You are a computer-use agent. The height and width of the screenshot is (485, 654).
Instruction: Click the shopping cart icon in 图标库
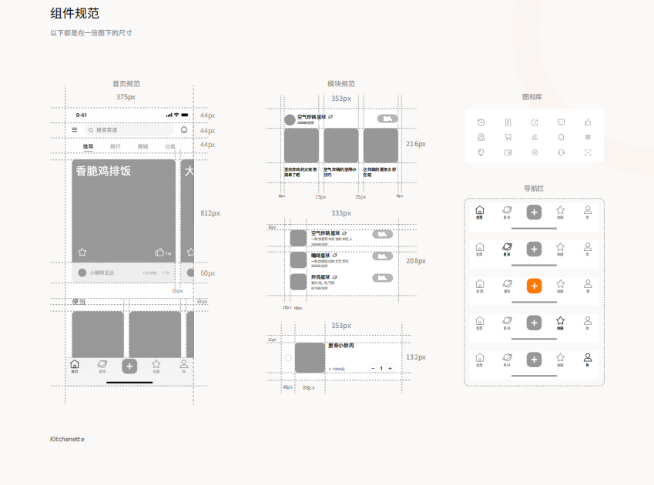(508, 137)
